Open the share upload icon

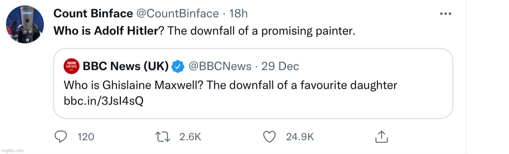[380, 137]
